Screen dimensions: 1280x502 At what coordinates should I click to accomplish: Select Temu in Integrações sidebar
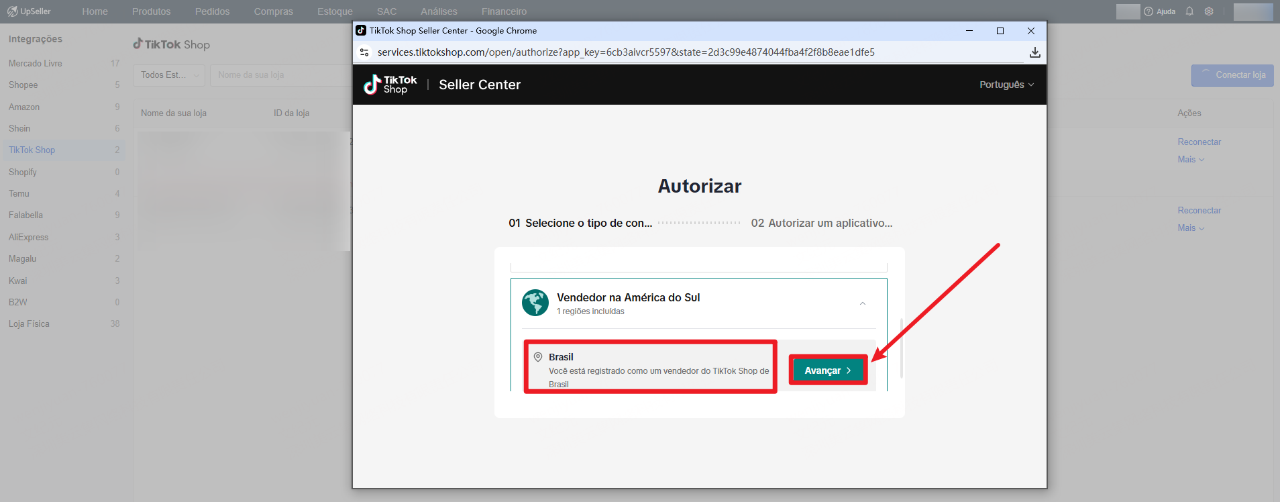click(63, 193)
